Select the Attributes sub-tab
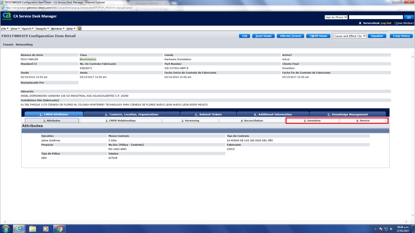The height and width of the screenshot is (233, 415). [x=52, y=121]
